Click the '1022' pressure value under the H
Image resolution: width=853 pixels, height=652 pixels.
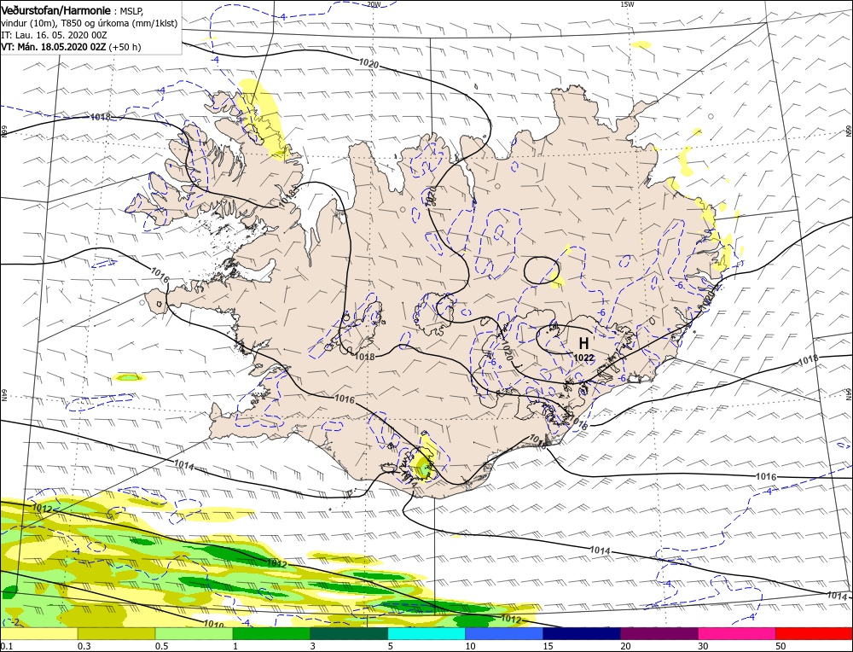(x=583, y=358)
